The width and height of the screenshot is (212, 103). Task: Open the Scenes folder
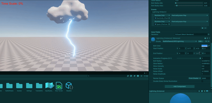click(x=19, y=87)
